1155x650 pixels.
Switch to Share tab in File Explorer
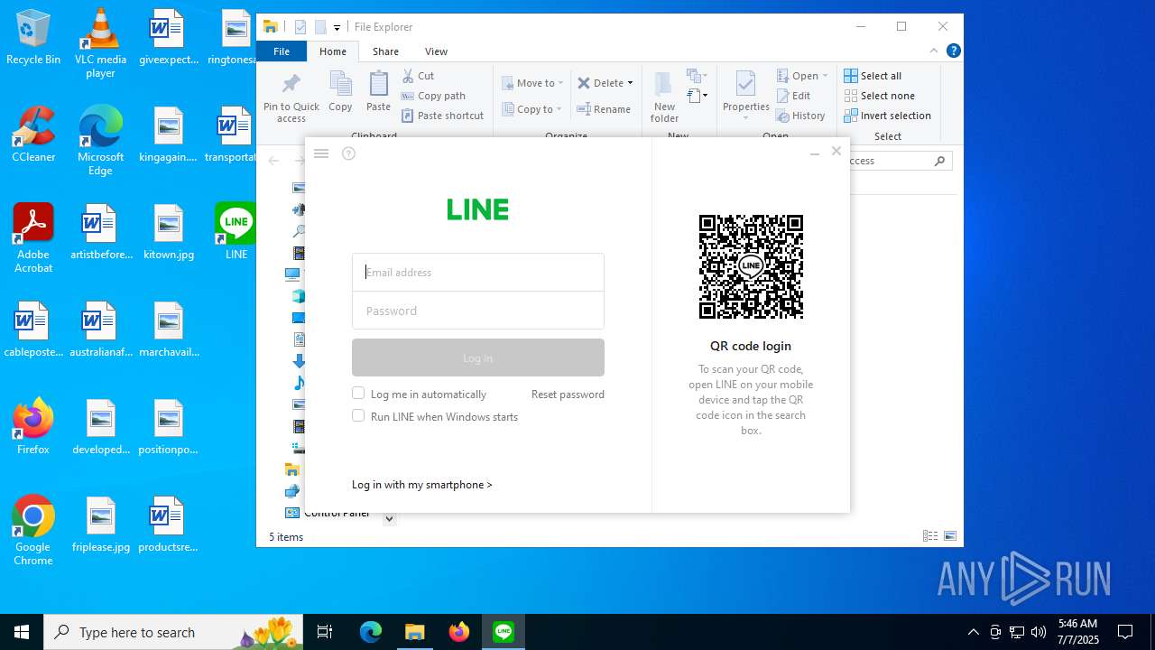pyautogui.click(x=385, y=51)
